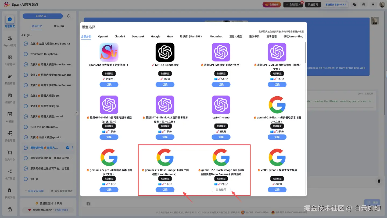Select the Deepseek category tab
This screenshot has height=218, width=387.
point(138,37)
